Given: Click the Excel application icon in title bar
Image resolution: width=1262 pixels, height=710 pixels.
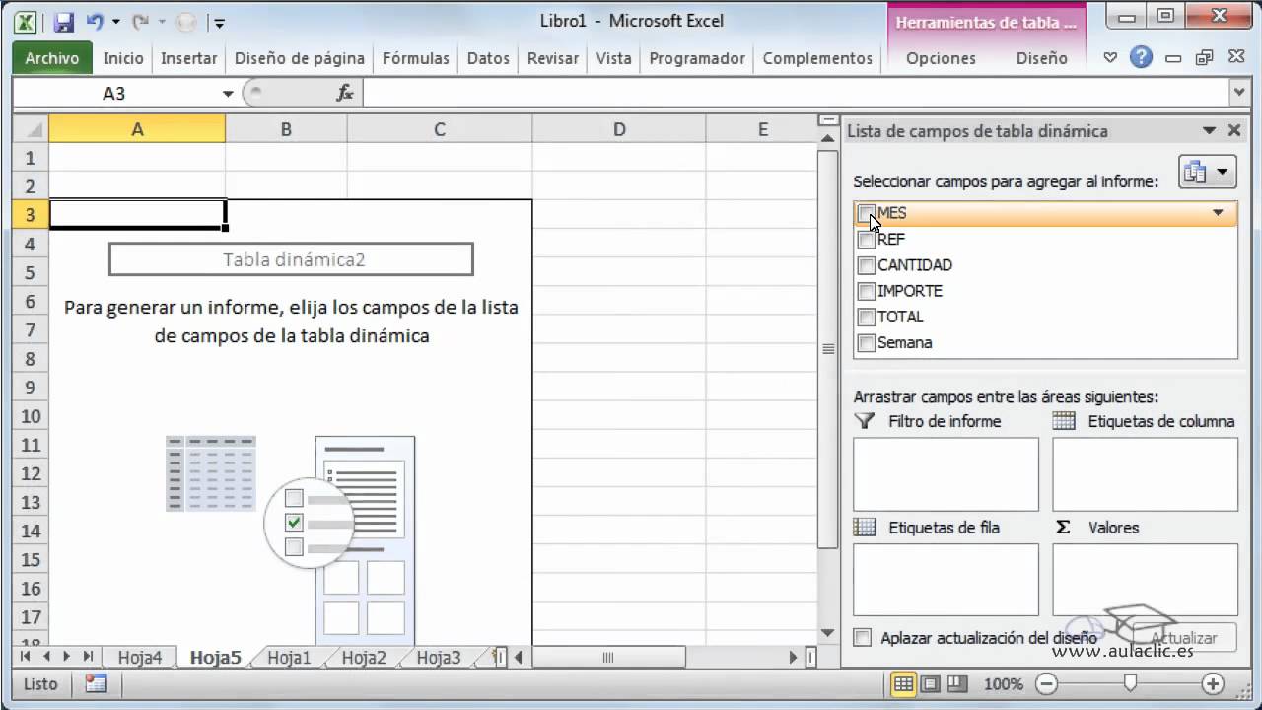Looking at the screenshot, I should coord(27,21).
